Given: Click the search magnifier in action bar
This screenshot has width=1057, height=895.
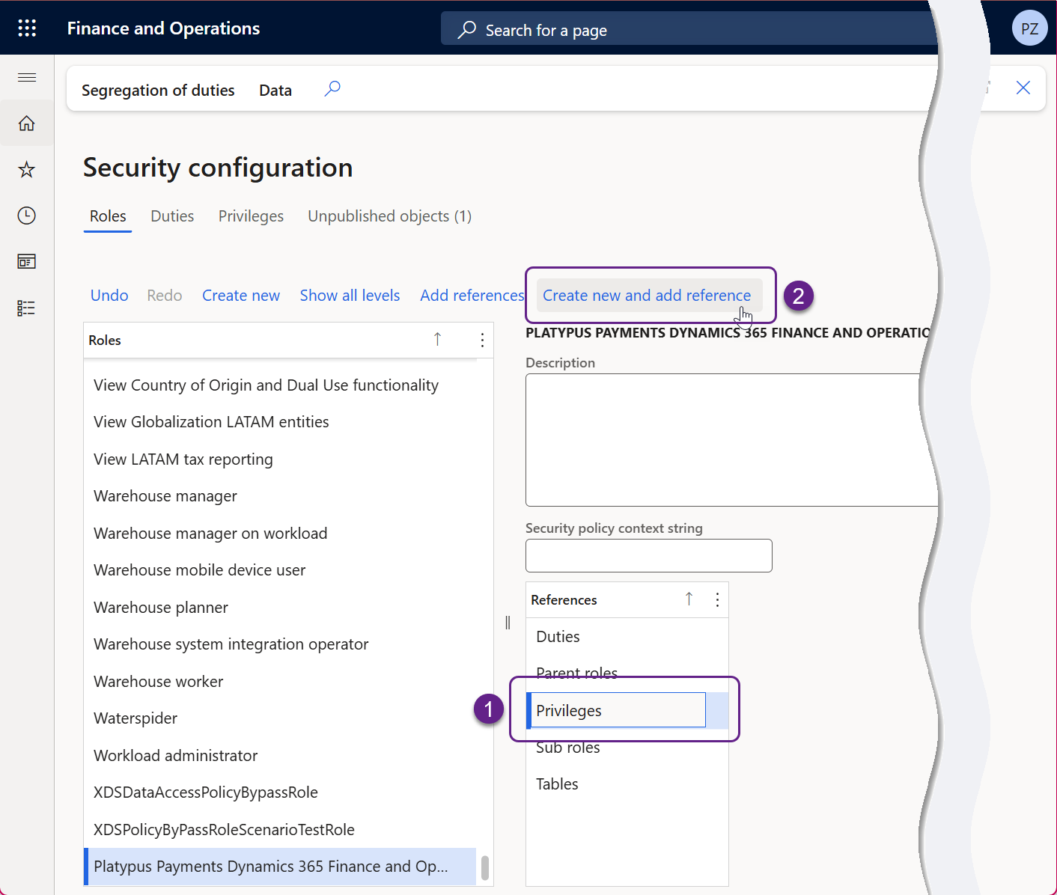Looking at the screenshot, I should pyautogui.click(x=332, y=89).
